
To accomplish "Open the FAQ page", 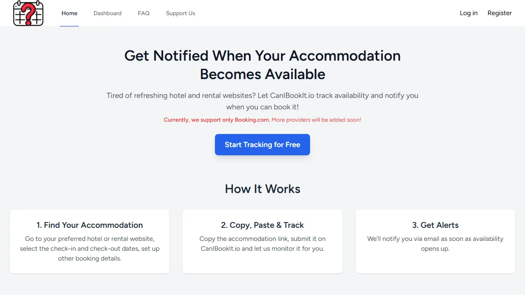I will (144, 13).
